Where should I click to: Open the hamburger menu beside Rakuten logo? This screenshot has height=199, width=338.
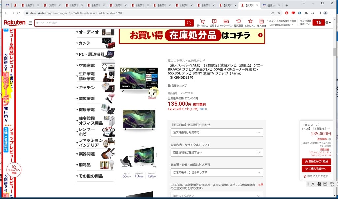(x=30, y=23)
